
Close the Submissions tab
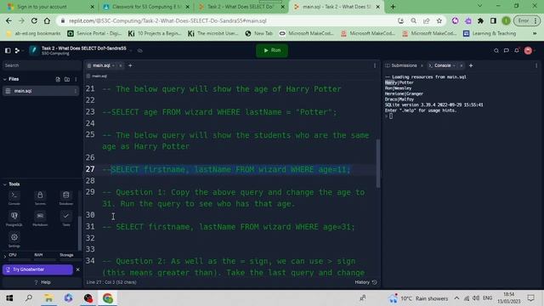[422, 65]
